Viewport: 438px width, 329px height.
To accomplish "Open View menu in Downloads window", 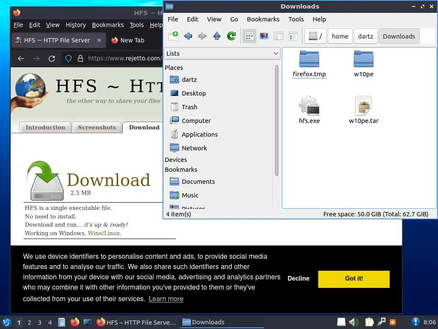I will point(214,19).
